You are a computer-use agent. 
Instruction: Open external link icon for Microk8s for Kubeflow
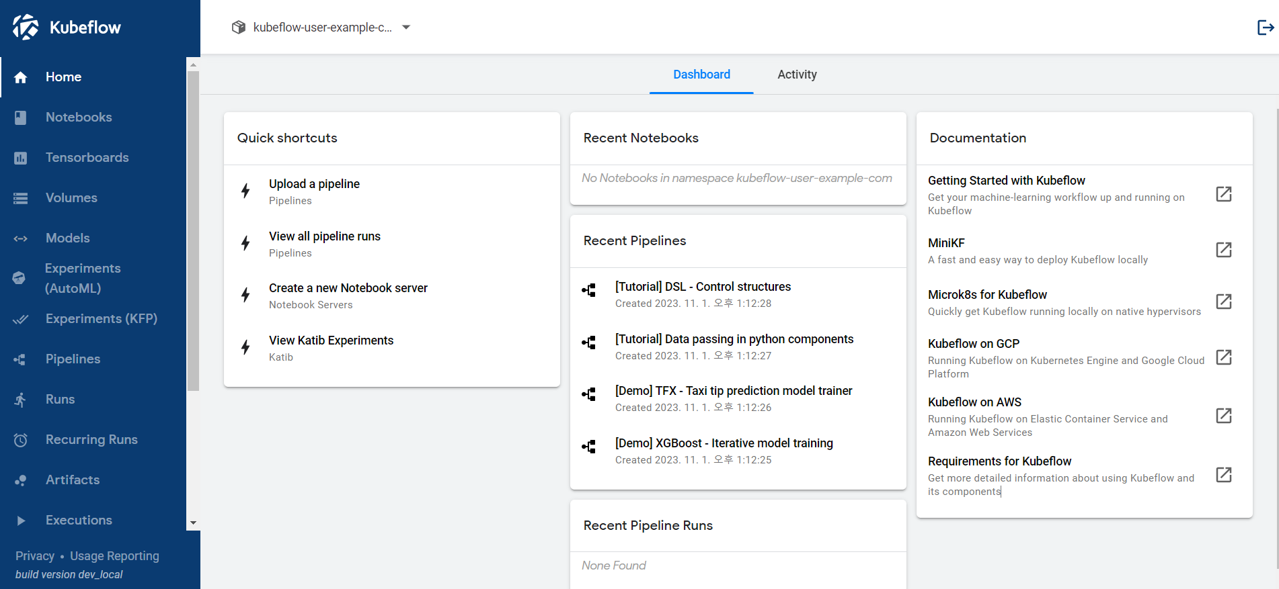click(x=1224, y=302)
